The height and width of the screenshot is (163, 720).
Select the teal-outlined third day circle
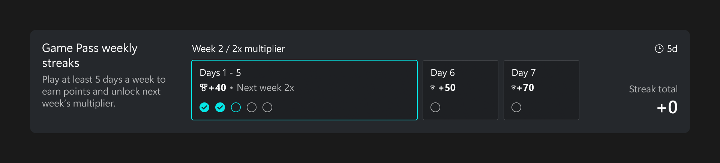236,107
